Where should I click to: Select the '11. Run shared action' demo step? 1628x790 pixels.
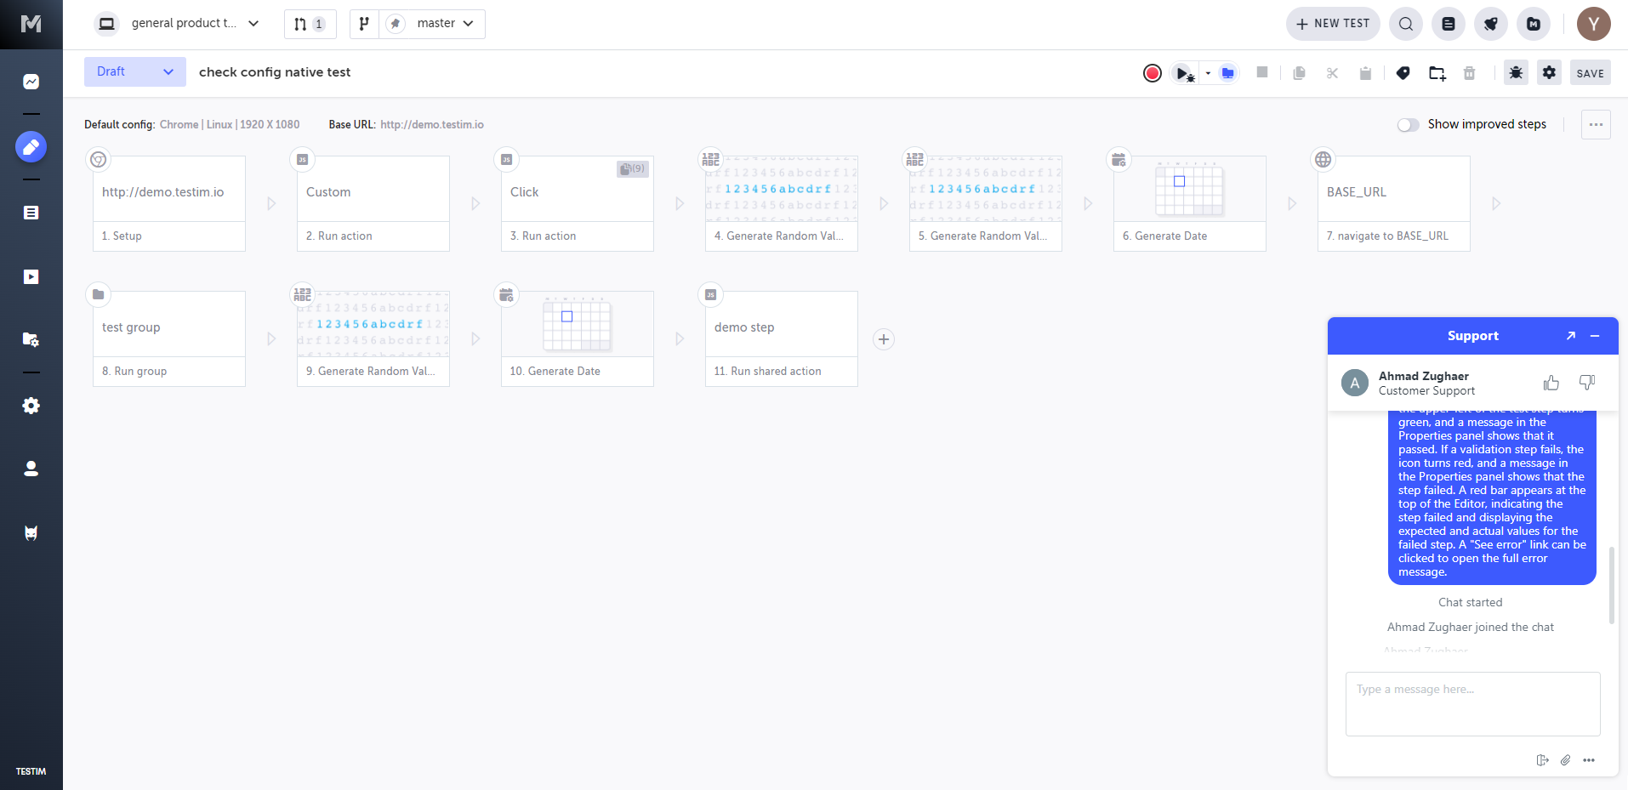pyautogui.click(x=782, y=338)
